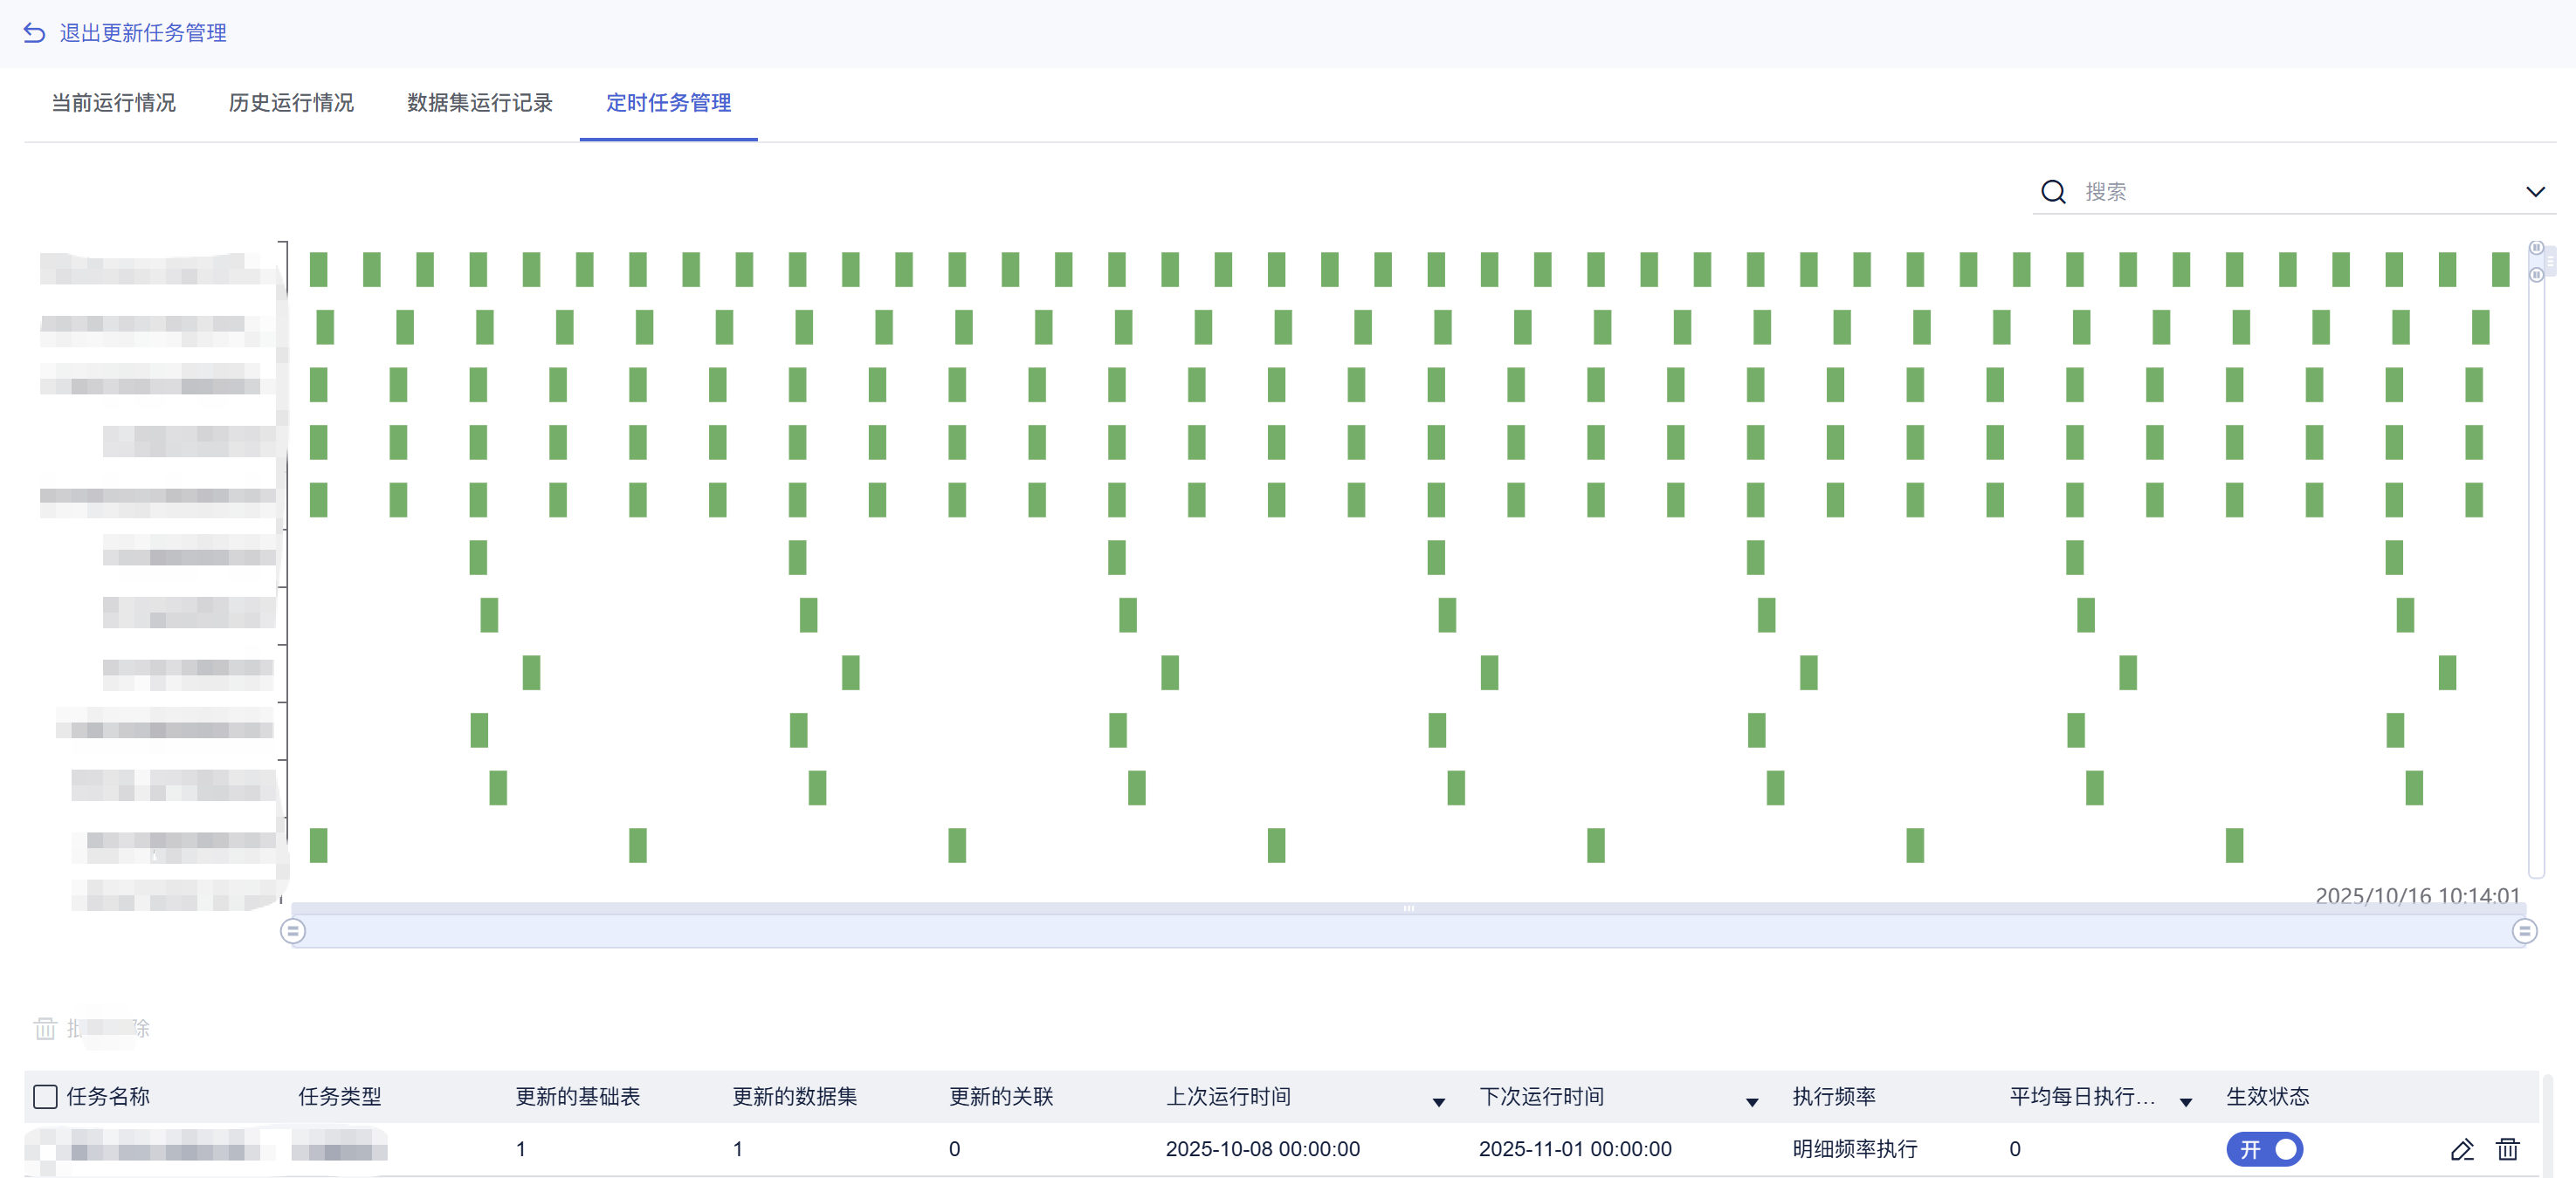Viewport: 2576px width, 1178px height.
Task: Click left handle of timeline zoom bar
Action: coord(293,931)
